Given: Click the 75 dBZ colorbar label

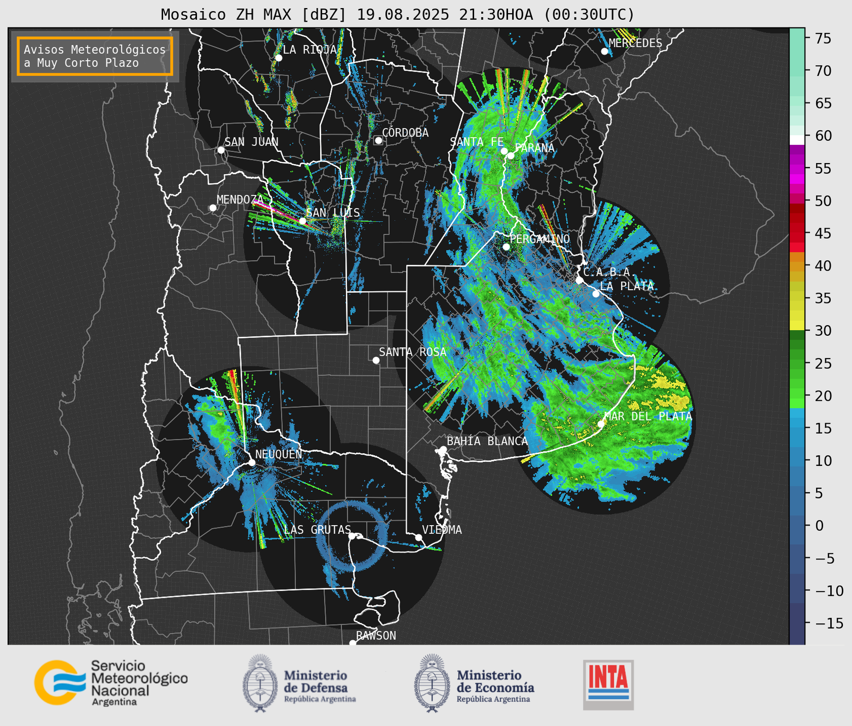Looking at the screenshot, I should [823, 38].
